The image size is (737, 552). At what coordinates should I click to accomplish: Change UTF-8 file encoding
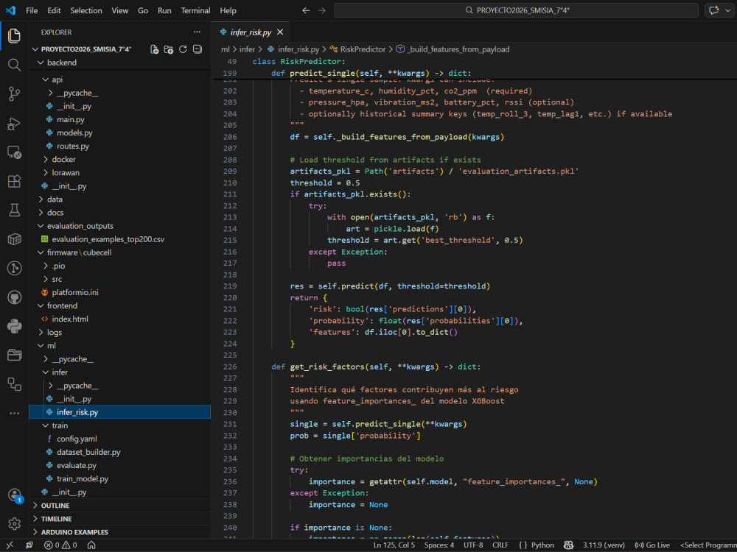(473, 545)
